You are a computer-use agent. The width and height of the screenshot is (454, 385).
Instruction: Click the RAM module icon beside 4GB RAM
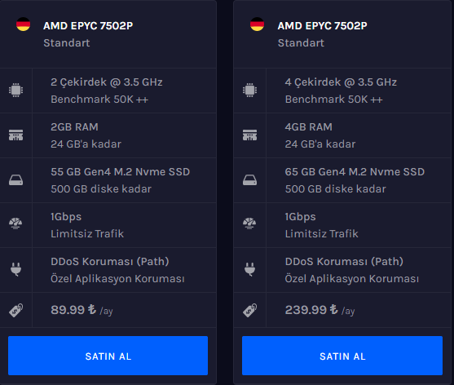click(250, 135)
